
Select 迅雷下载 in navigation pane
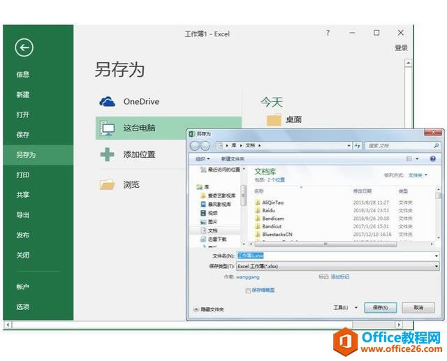(214, 240)
